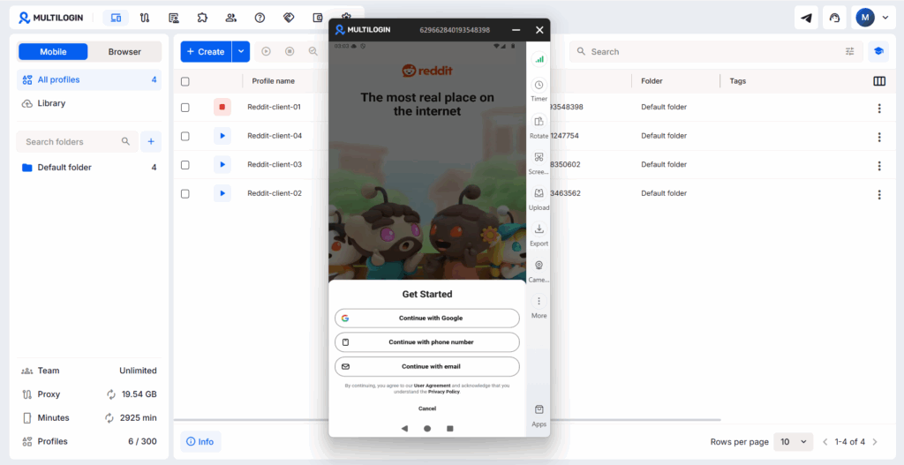Screen dimensions: 904x465
Task: Switch to the Mobile tab
Action: [53, 52]
